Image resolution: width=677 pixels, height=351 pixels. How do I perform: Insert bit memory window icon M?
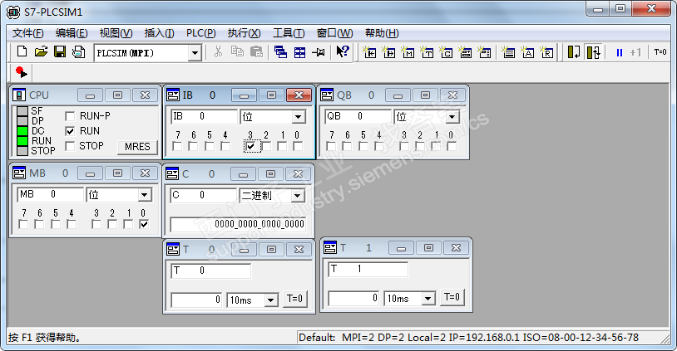[x=408, y=52]
